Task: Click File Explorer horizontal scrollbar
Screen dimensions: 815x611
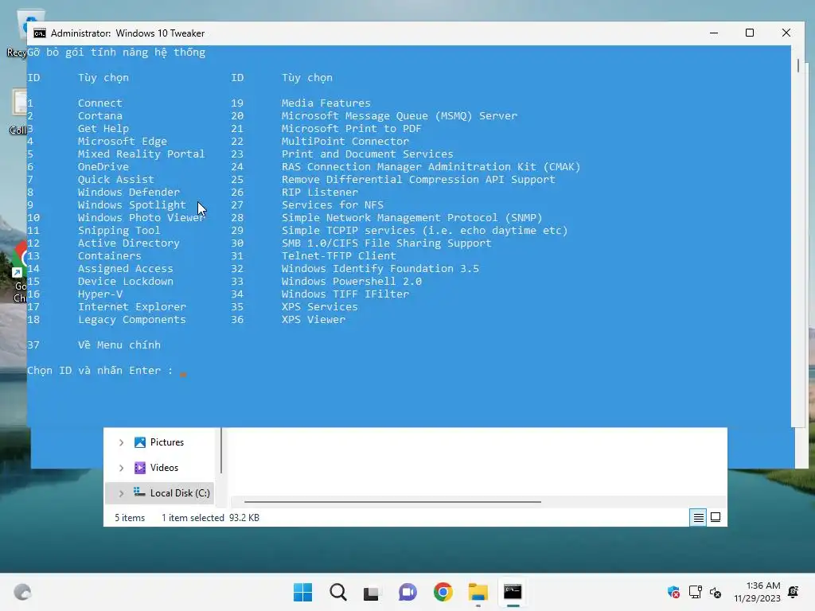Action: (392, 502)
